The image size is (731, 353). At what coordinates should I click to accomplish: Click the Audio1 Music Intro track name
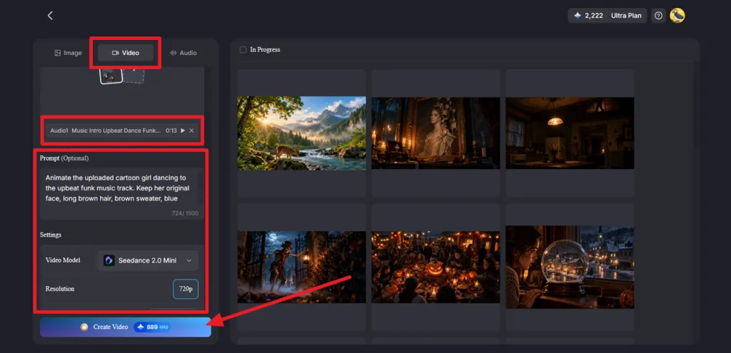click(x=106, y=131)
